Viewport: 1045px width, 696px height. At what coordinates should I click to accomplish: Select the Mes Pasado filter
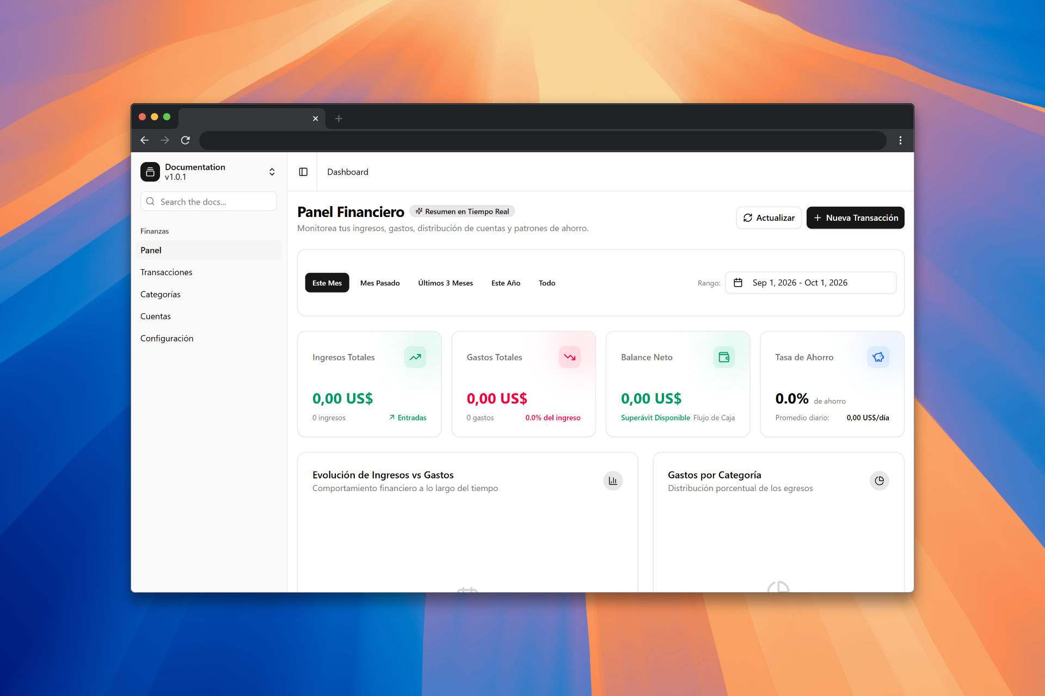point(380,283)
